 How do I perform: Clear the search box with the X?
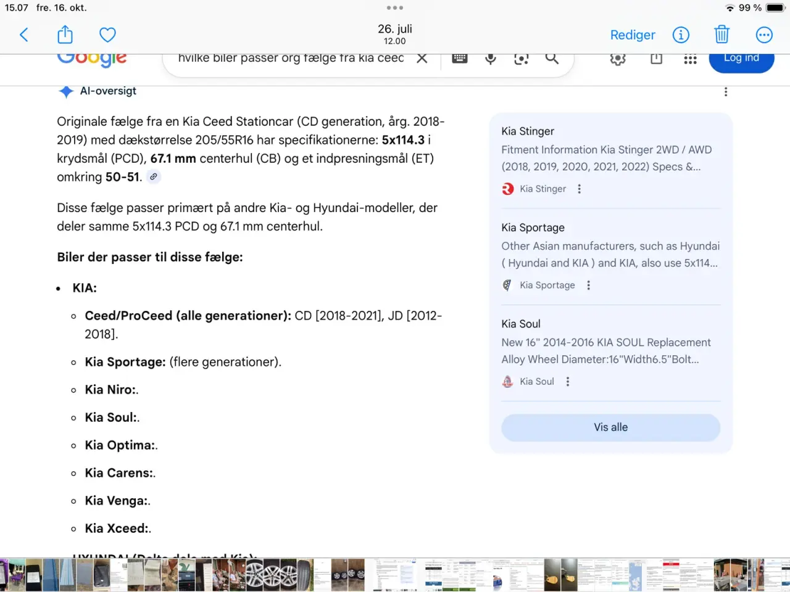tap(422, 59)
